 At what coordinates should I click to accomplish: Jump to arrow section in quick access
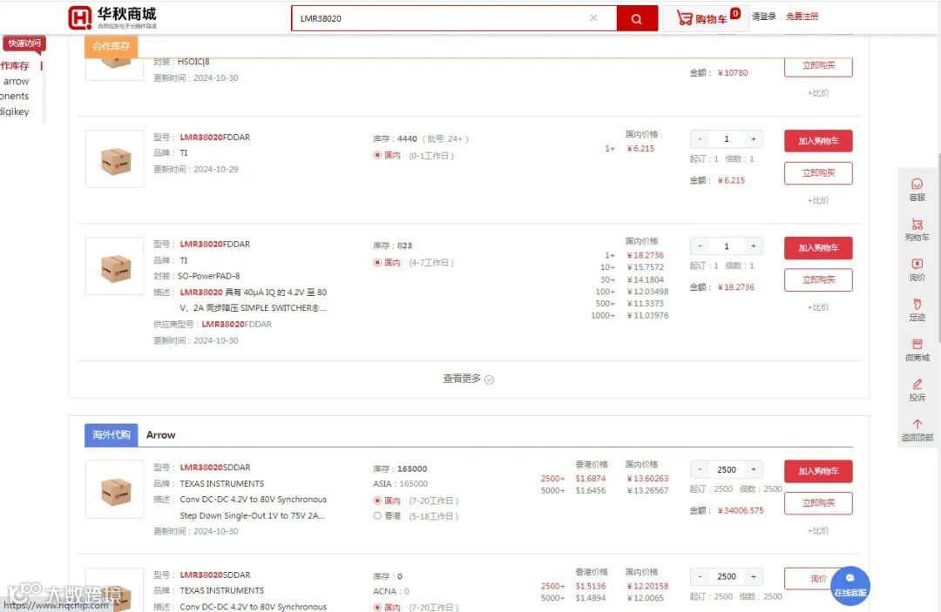[17, 82]
